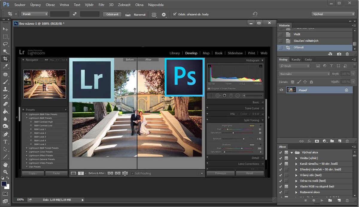Open the Výchozí workspace dropdown
The height and width of the screenshot is (207, 359).
(333, 14)
